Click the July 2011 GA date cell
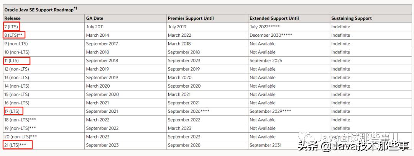The image size is (414, 156). coord(95,27)
